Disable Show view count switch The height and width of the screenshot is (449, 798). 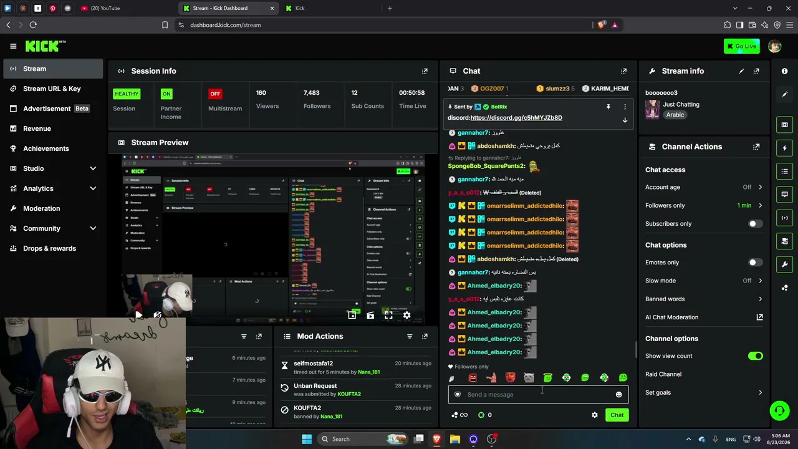[x=755, y=356]
